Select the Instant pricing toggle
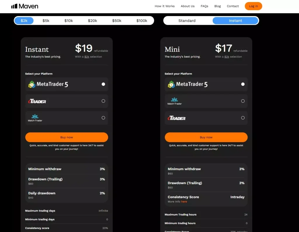Viewport: 299px width, 232px height. click(235, 20)
